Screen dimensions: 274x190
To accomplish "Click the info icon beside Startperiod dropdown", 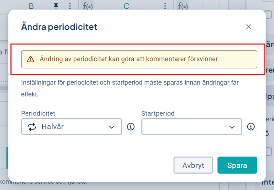I will coord(251,127).
